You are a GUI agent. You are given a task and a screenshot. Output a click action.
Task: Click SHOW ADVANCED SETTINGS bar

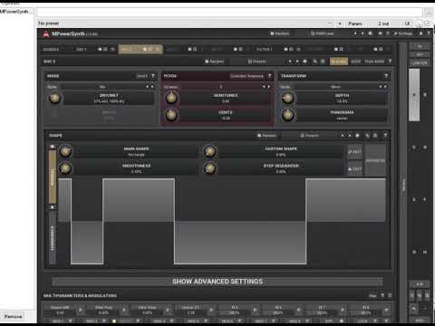217,282
